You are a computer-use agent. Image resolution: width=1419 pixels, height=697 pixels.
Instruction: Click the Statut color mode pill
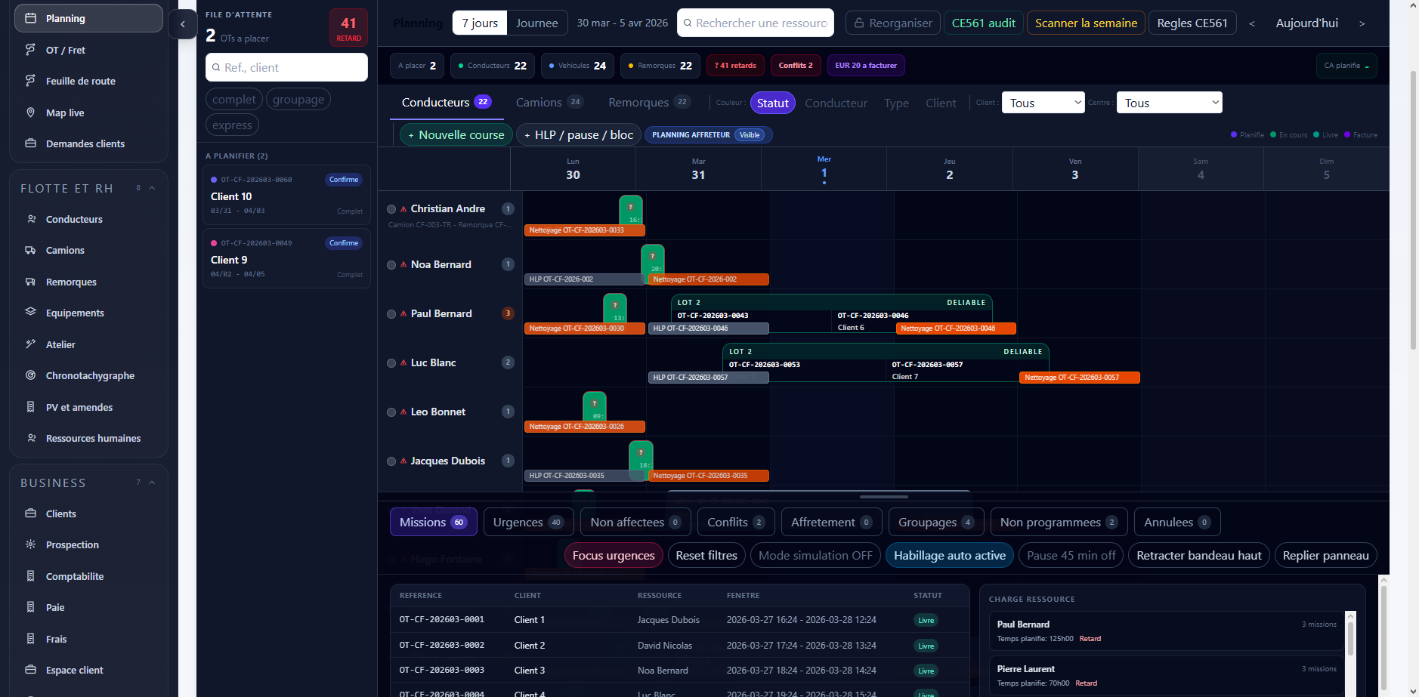[x=772, y=103]
